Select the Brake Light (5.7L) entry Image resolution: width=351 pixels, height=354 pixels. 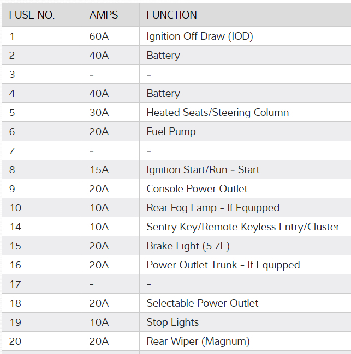pyautogui.click(x=188, y=246)
